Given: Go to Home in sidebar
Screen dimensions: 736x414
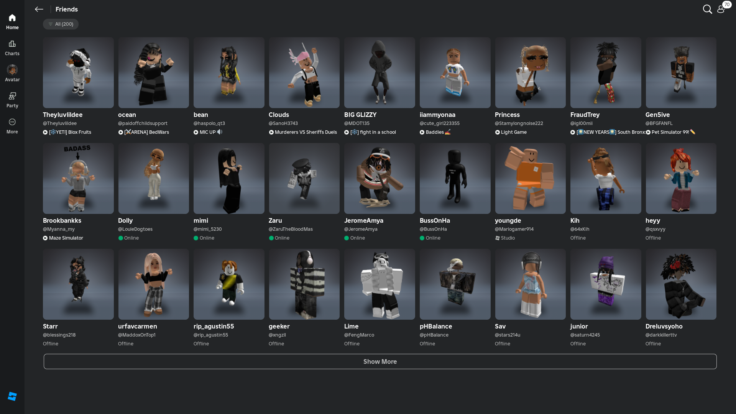Looking at the screenshot, I should (12, 21).
